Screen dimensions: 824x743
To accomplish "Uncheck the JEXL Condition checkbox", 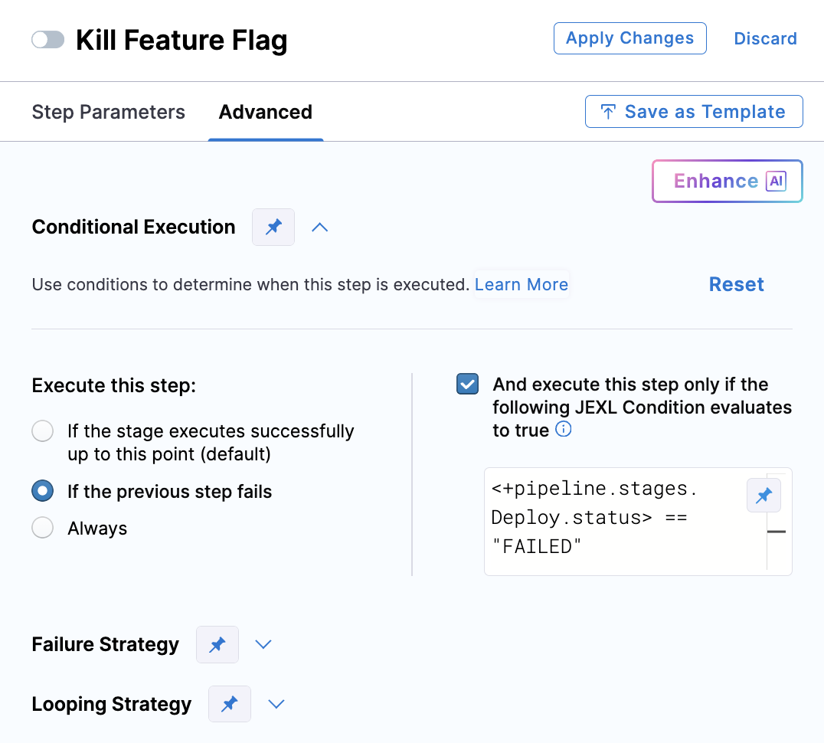I will (x=467, y=385).
